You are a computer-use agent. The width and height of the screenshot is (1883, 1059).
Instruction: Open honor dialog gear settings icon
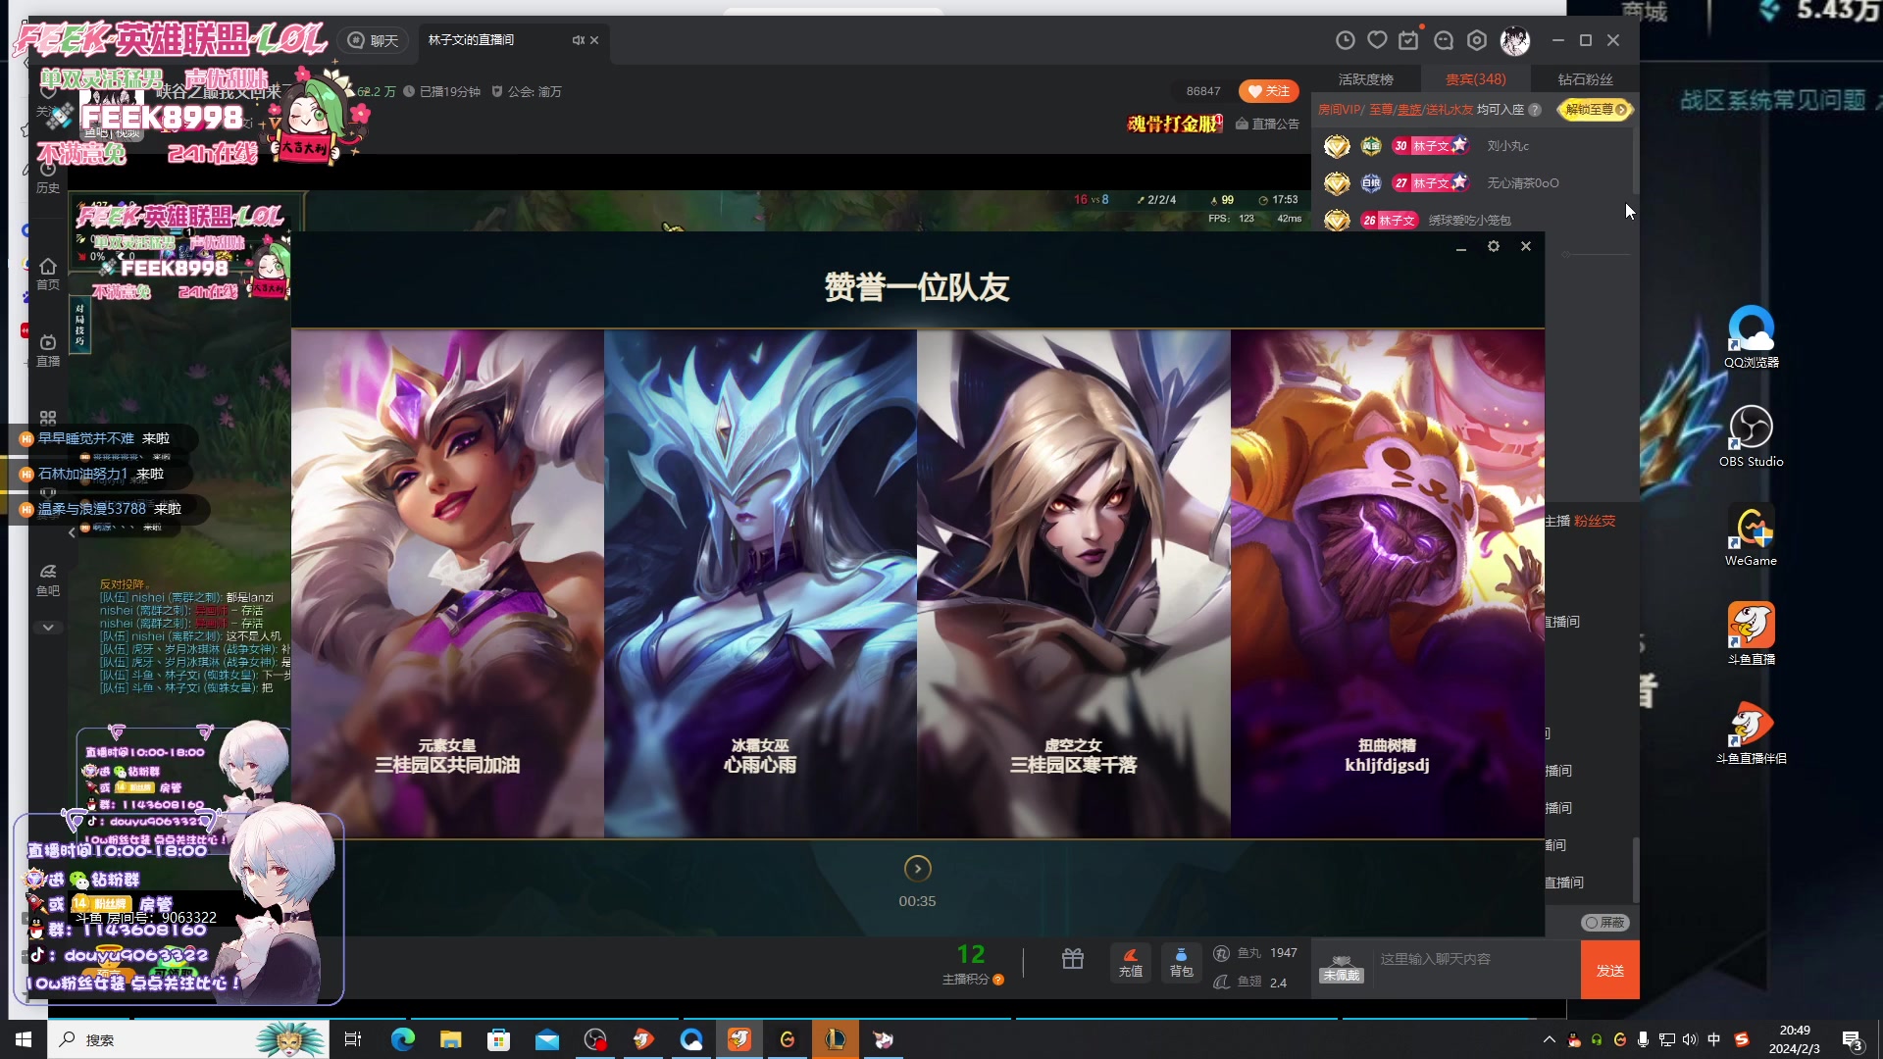(x=1494, y=247)
